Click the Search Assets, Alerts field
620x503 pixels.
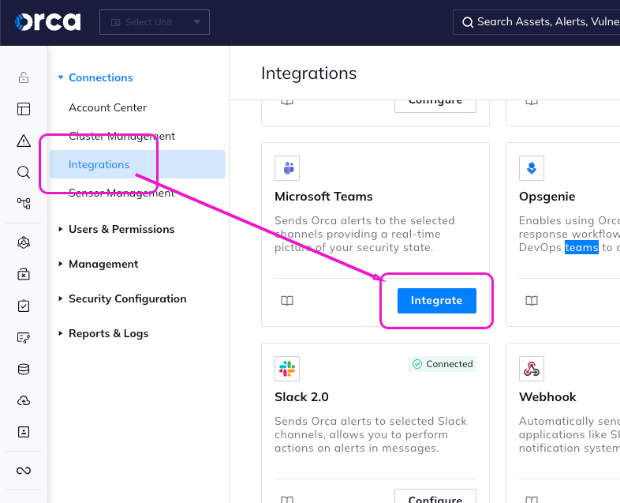(x=536, y=22)
